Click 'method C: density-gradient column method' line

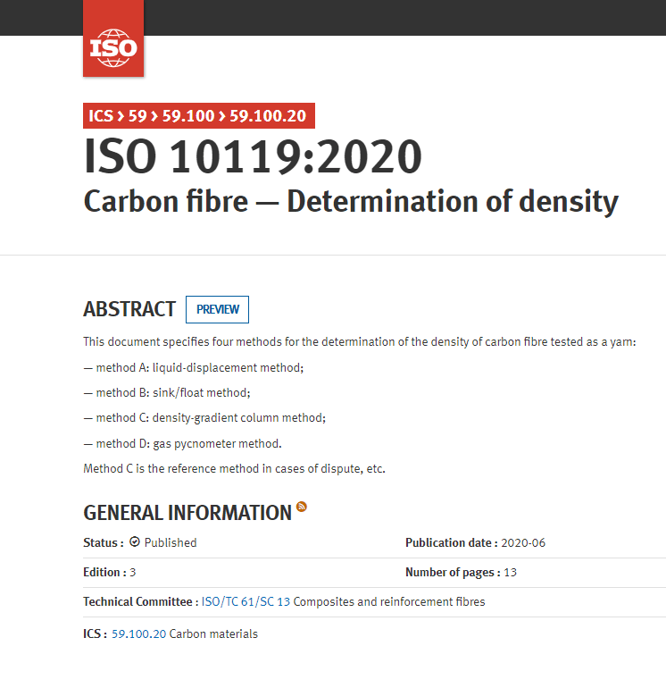pyautogui.click(x=204, y=418)
